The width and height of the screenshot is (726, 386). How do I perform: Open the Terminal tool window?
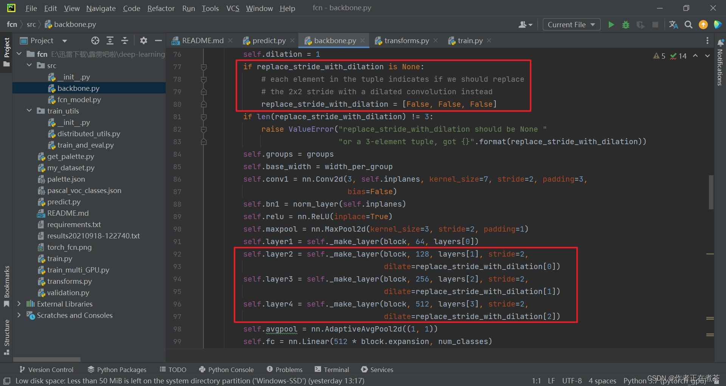click(332, 369)
